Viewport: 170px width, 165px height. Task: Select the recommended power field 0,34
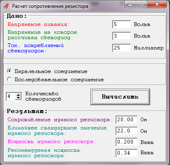point(127,153)
